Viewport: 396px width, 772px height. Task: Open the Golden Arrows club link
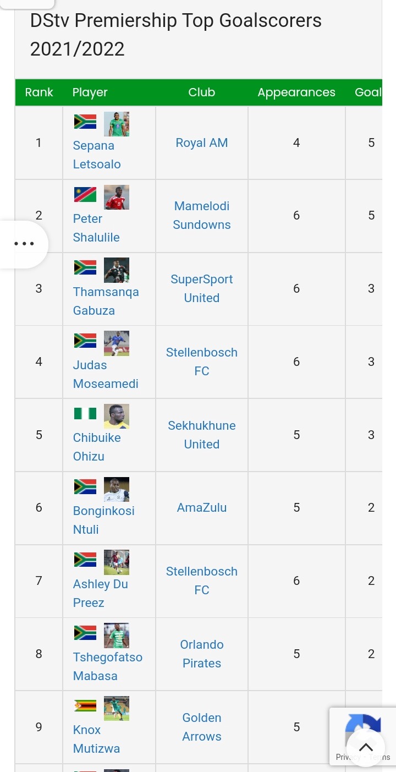[x=202, y=727]
